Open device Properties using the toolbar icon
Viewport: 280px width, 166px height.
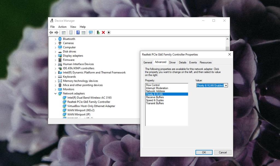71,32
